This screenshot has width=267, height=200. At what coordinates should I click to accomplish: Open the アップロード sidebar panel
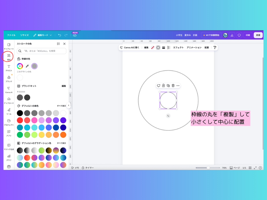(9, 101)
